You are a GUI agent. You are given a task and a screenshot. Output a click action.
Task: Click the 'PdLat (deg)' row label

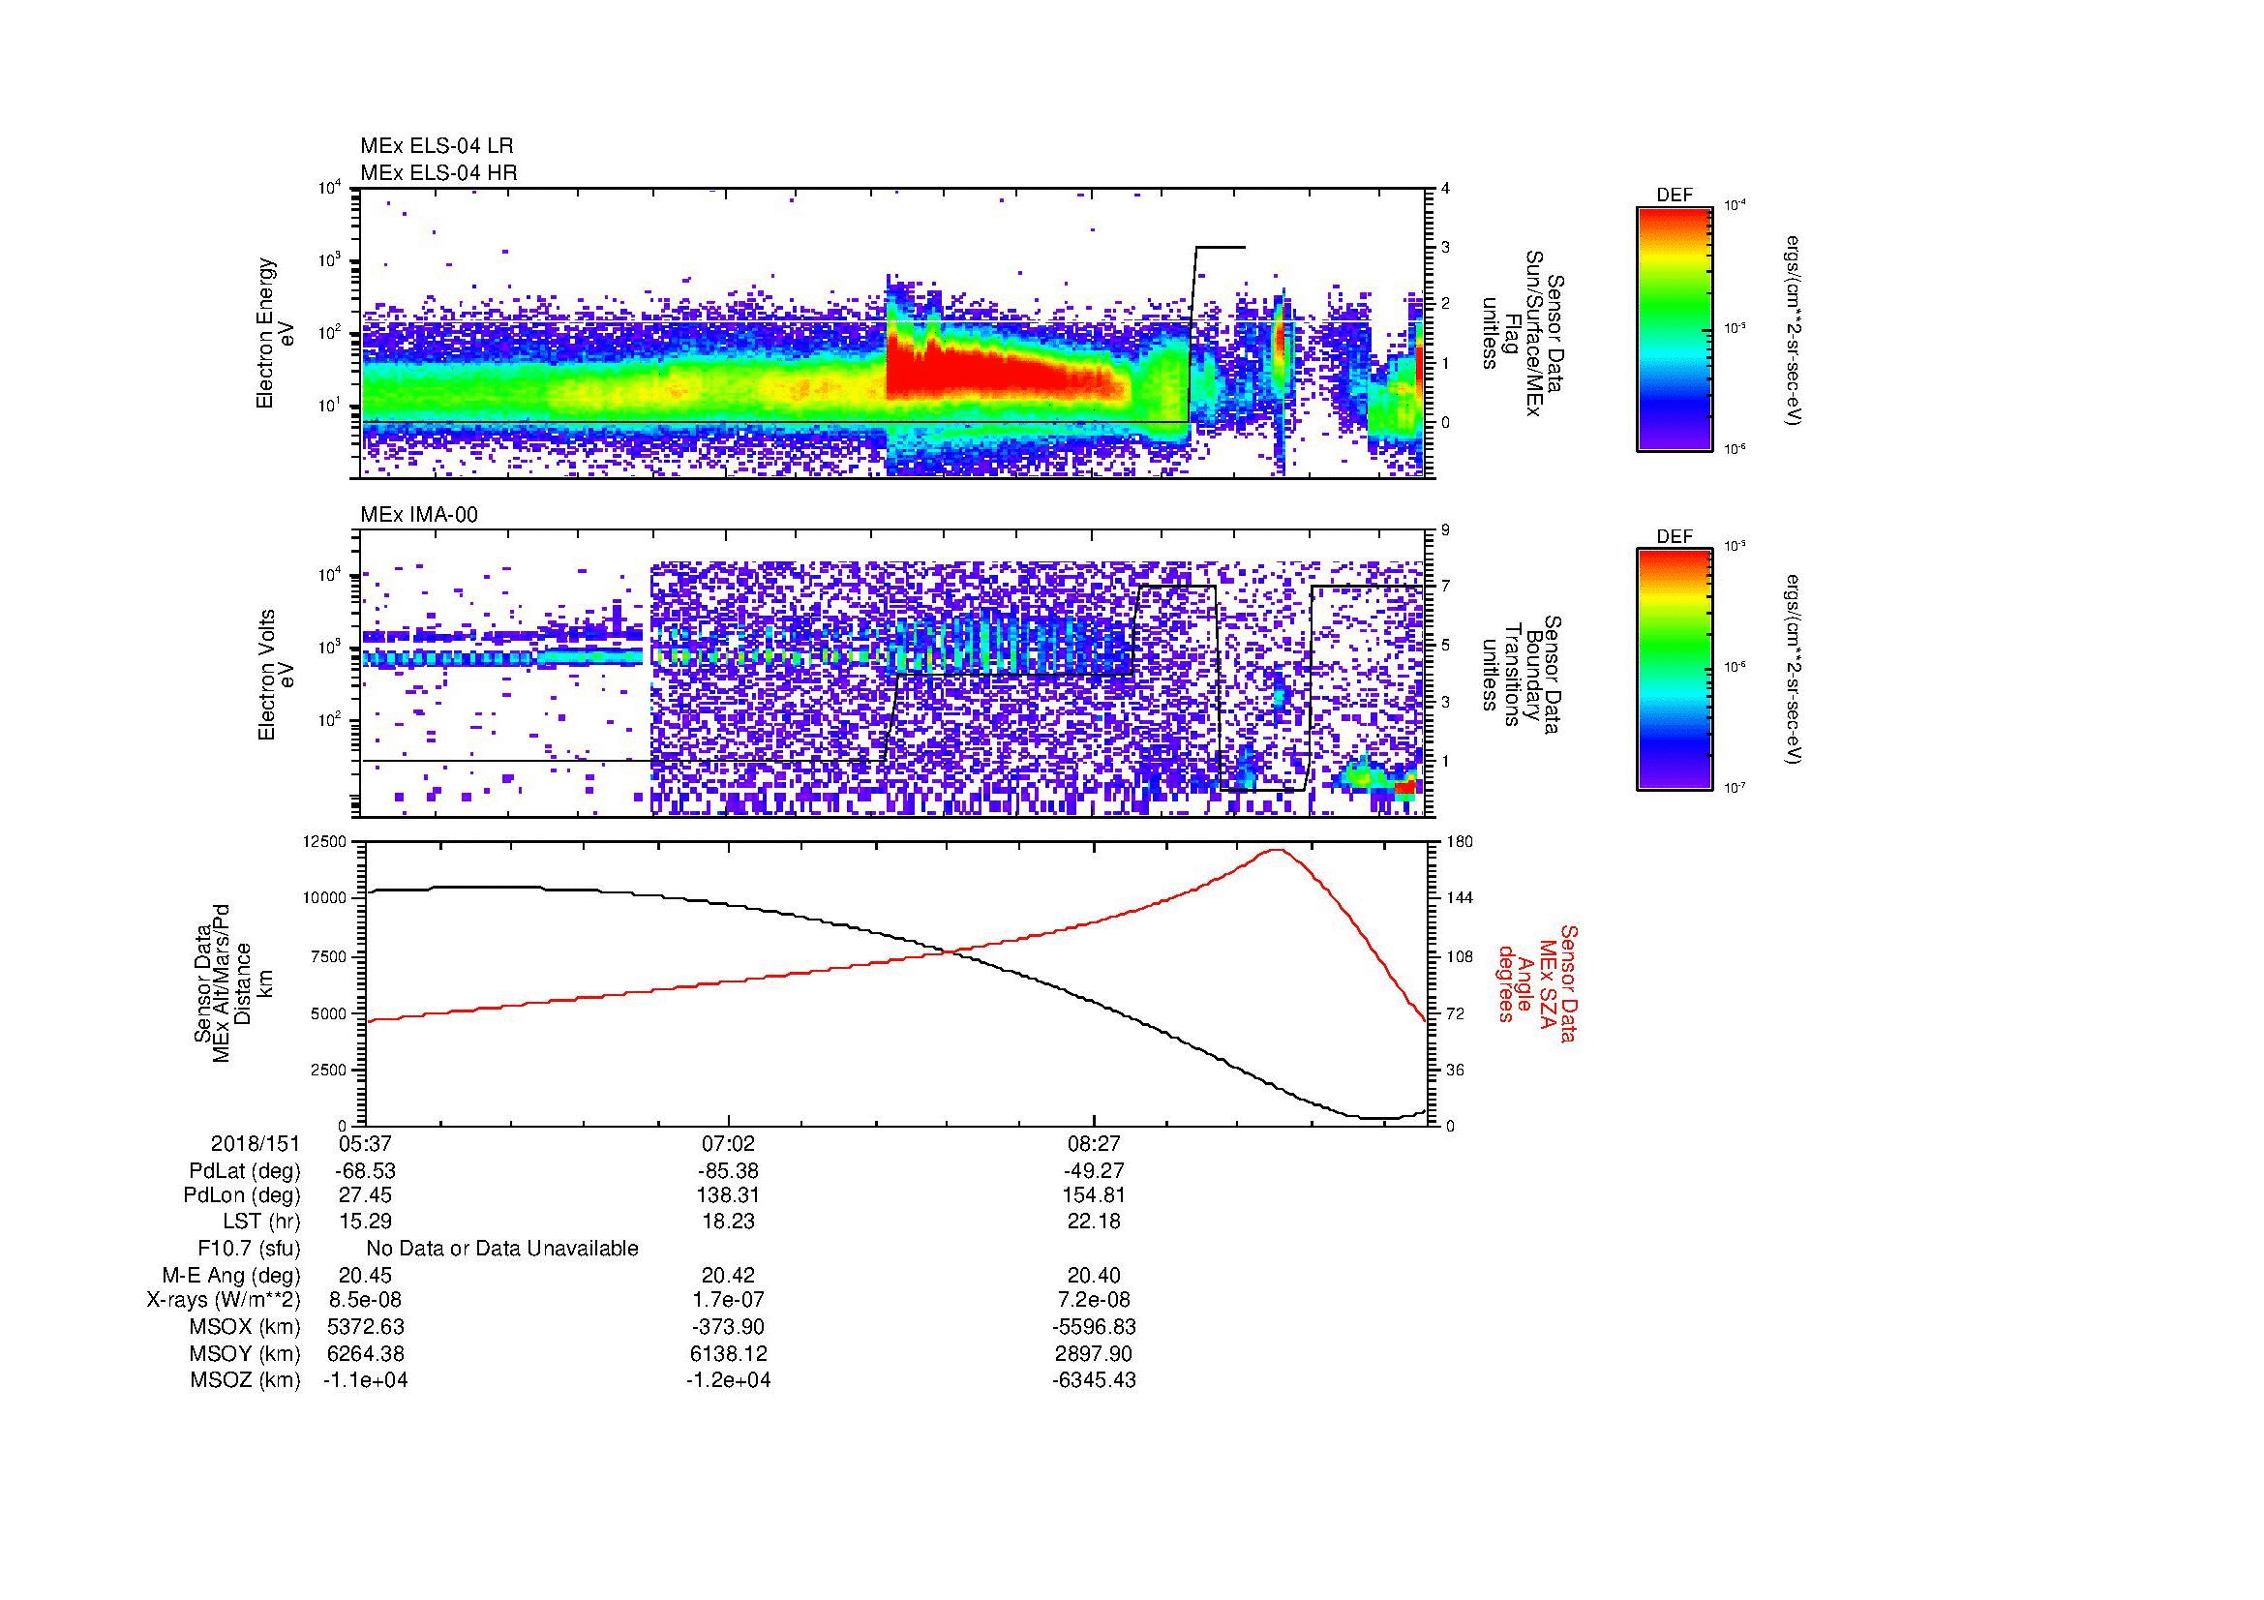[x=245, y=1171]
